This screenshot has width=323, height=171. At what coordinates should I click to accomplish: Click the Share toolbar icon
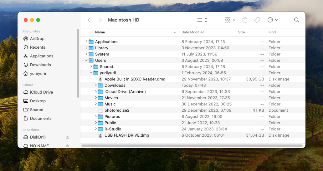[245, 20]
